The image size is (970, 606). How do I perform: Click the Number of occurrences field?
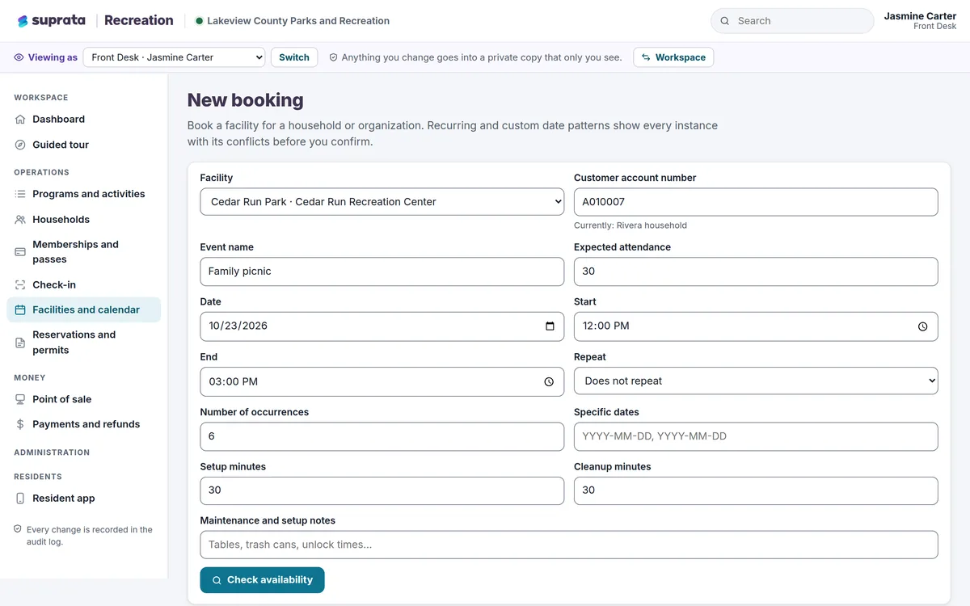pyautogui.click(x=382, y=436)
